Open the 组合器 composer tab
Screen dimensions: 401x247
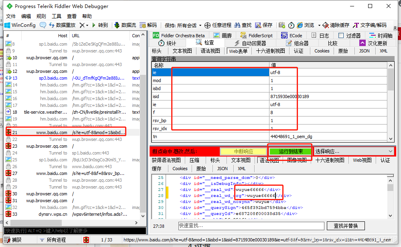point(297,43)
